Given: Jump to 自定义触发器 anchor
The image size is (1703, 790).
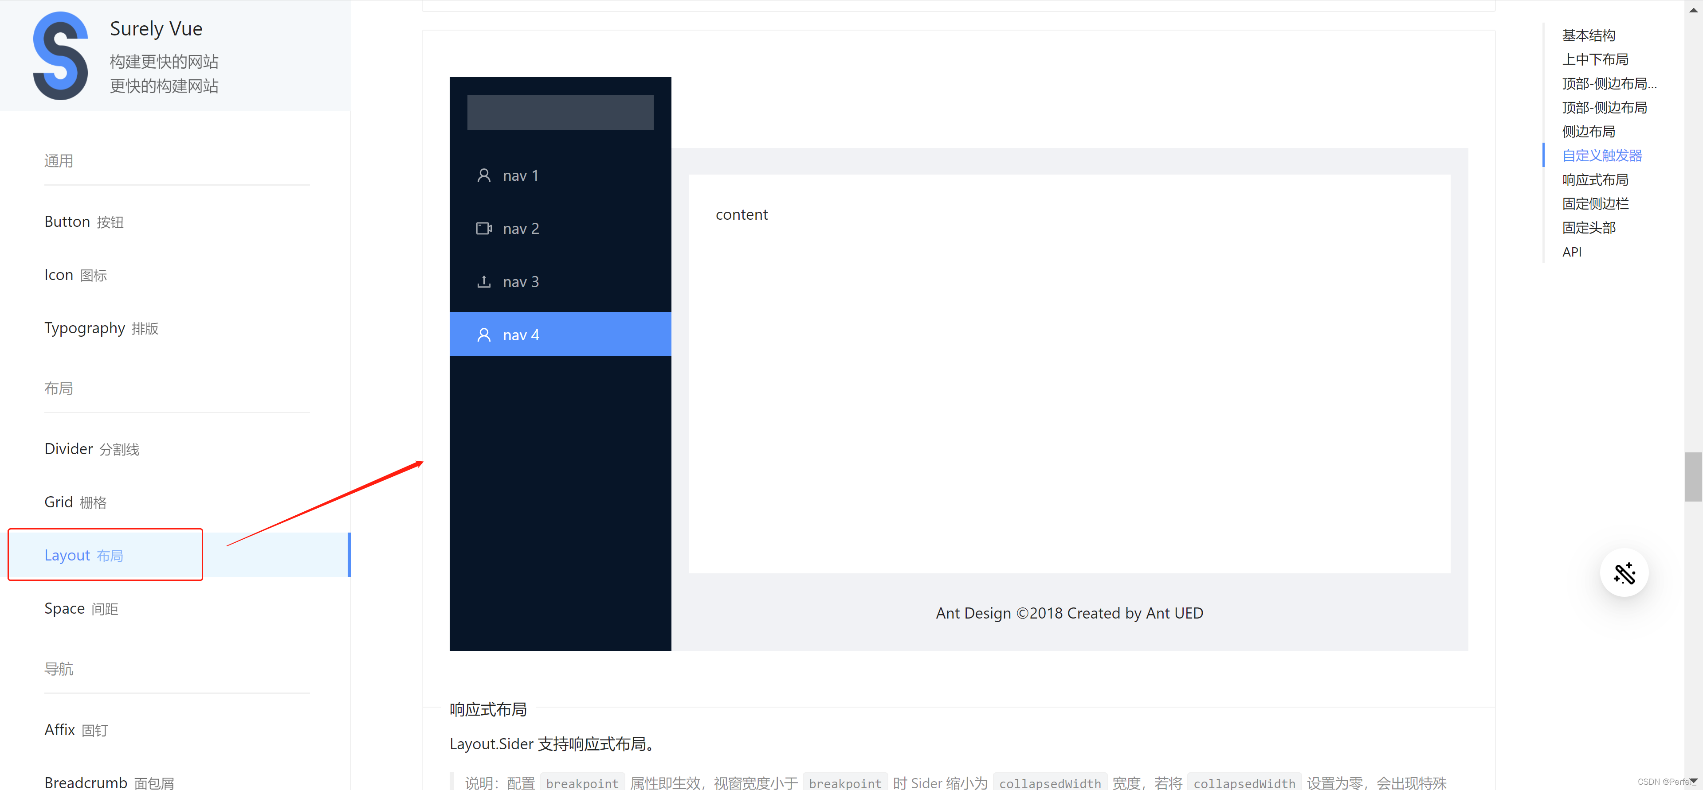Looking at the screenshot, I should point(1602,155).
